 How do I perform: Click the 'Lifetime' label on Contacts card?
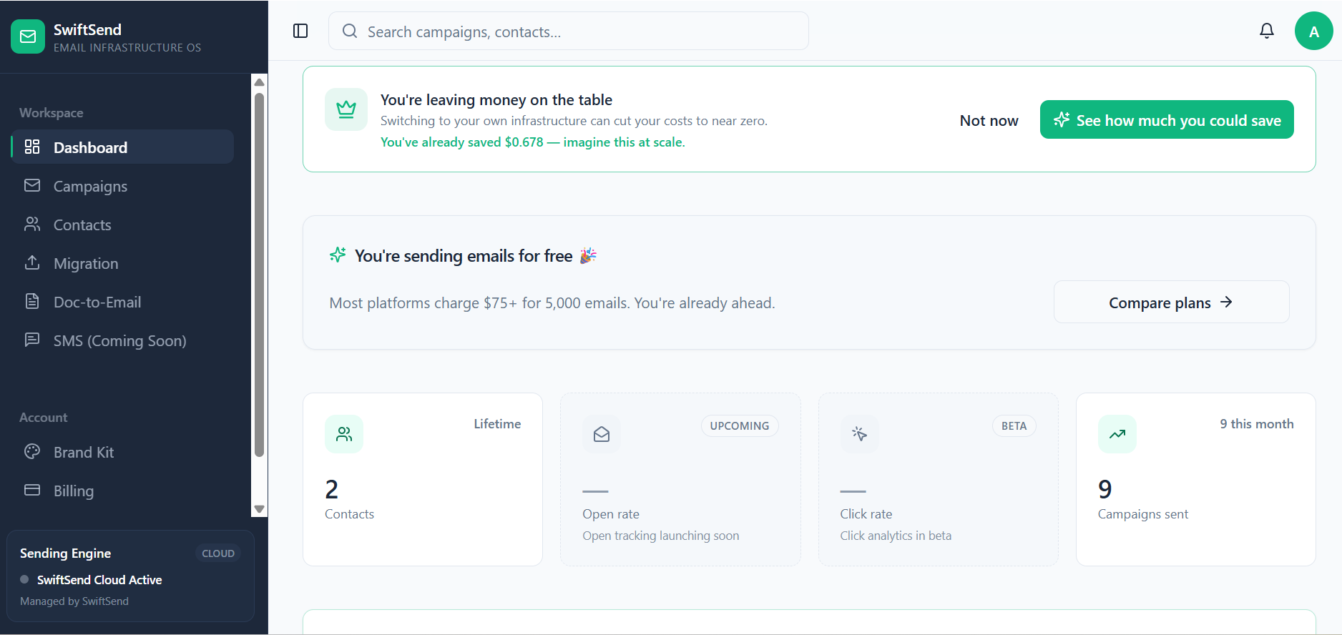(x=497, y=423)
